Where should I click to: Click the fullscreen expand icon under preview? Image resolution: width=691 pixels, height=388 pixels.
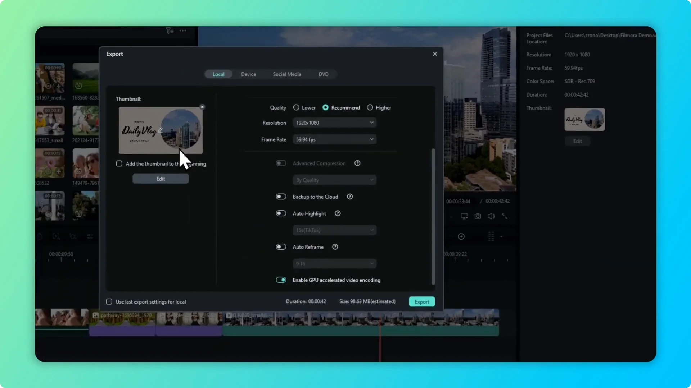tap(505, 216)
